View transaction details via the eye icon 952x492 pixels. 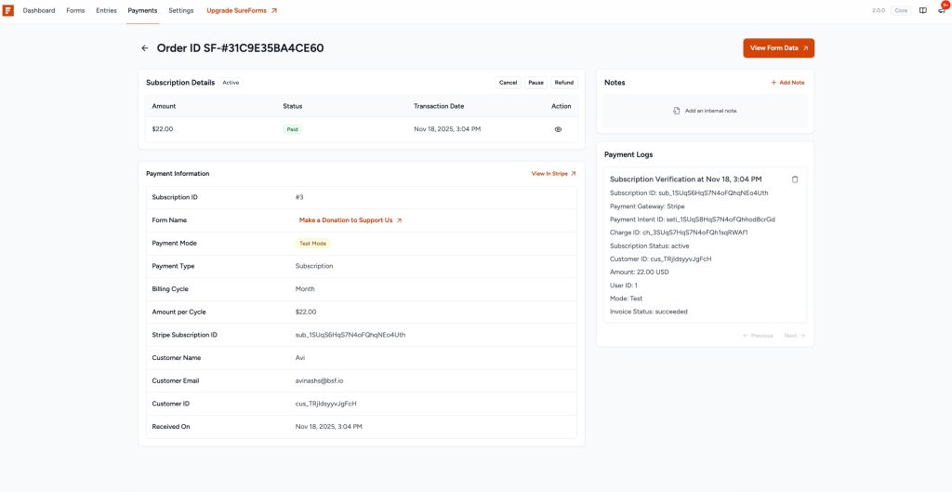pos(558,129)
